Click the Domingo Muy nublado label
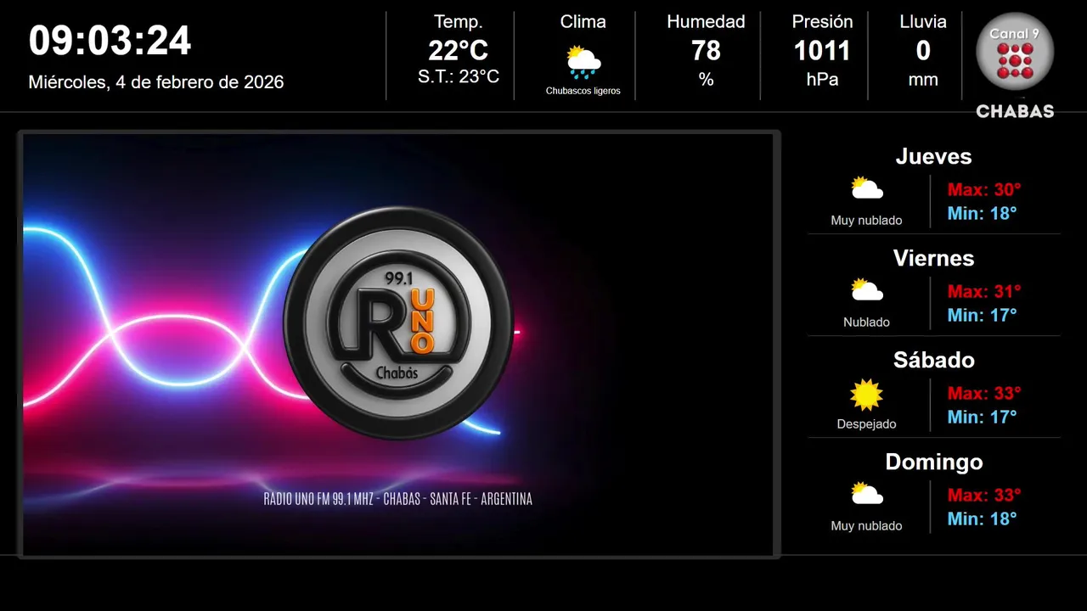The height and width of the screenshot is (611, 1087). pyautogui.click(x=866, y=526)
